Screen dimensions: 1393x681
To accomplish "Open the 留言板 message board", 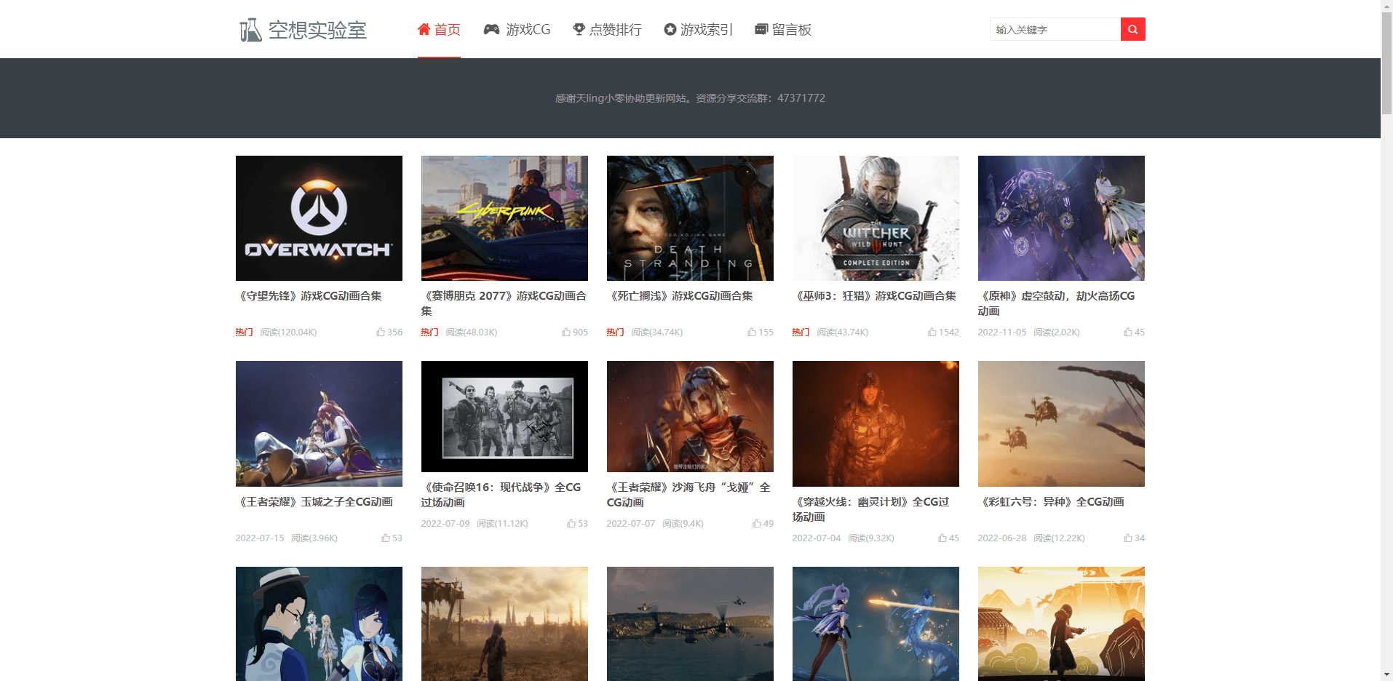I will 783,30.
